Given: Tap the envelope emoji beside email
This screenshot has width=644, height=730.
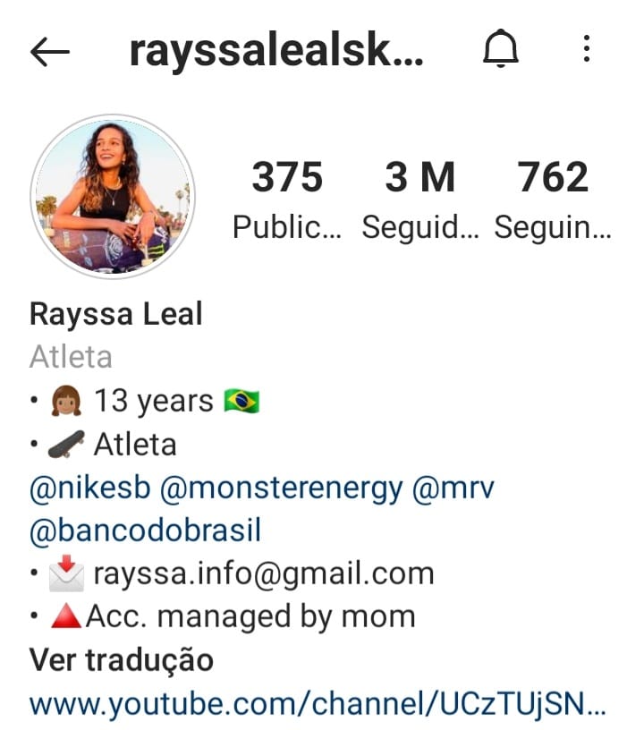Looking at the screenshot, I should click(66, 573).
